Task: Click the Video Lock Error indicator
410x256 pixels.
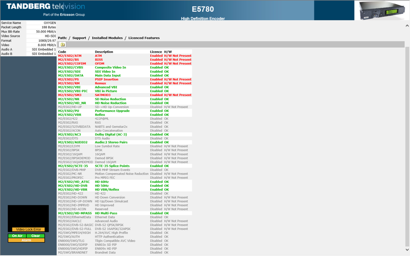Action: click(28, 229)
